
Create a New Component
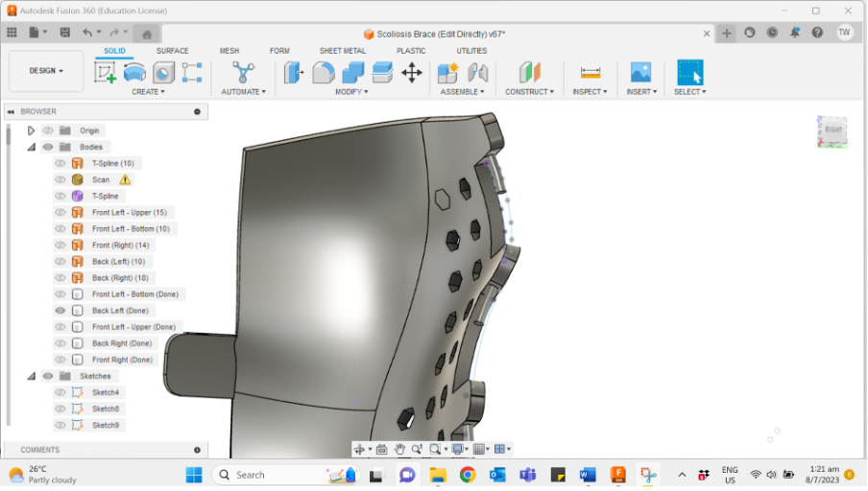[x=447, y=73]
